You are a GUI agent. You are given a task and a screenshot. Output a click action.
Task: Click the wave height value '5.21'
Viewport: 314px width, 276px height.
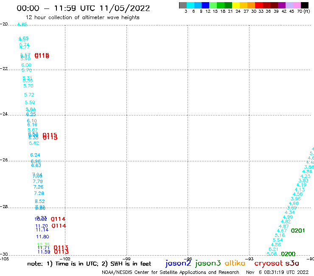(273, 249)
